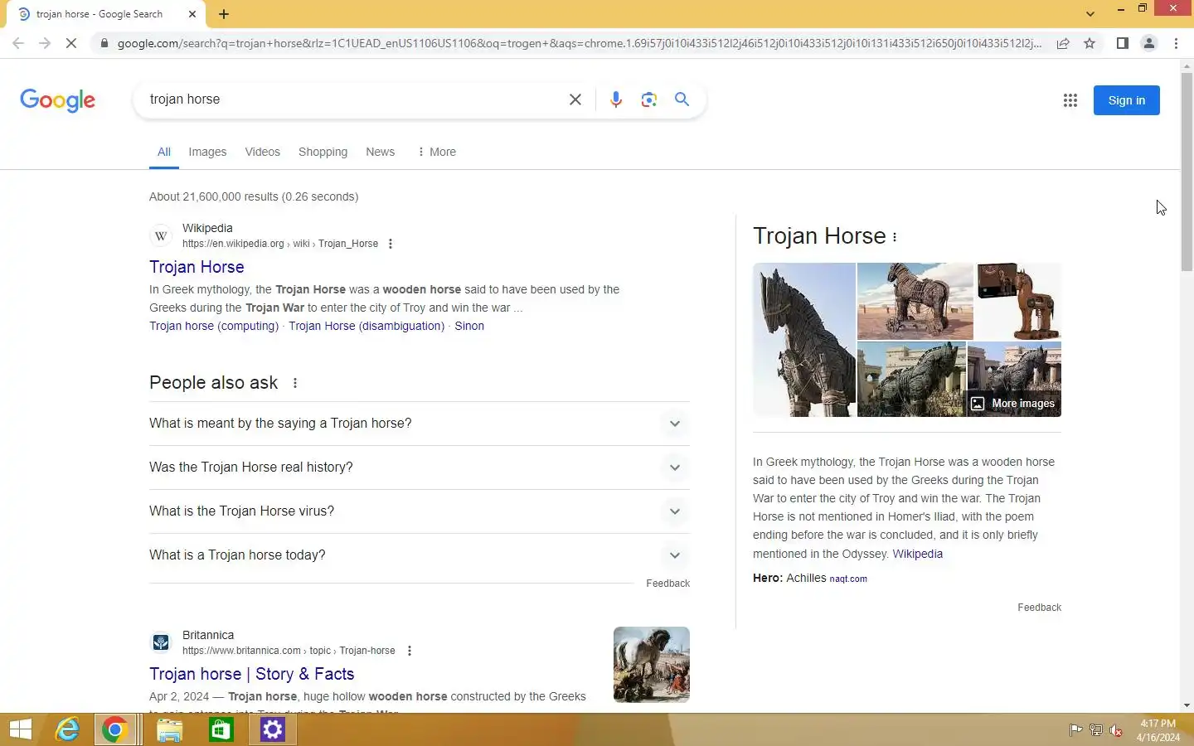This screenshot has width=1194, height=746.
Task: Switch to the News tab
Action: (x=380, y=152)
